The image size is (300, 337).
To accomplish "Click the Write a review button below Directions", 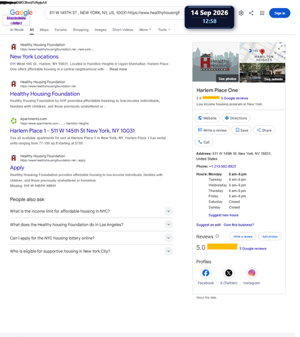I will click(x=212, y=130).
